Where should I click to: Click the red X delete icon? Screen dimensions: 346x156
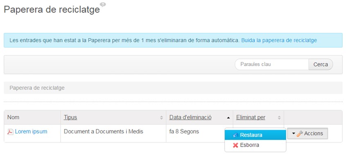pos(235,145)
